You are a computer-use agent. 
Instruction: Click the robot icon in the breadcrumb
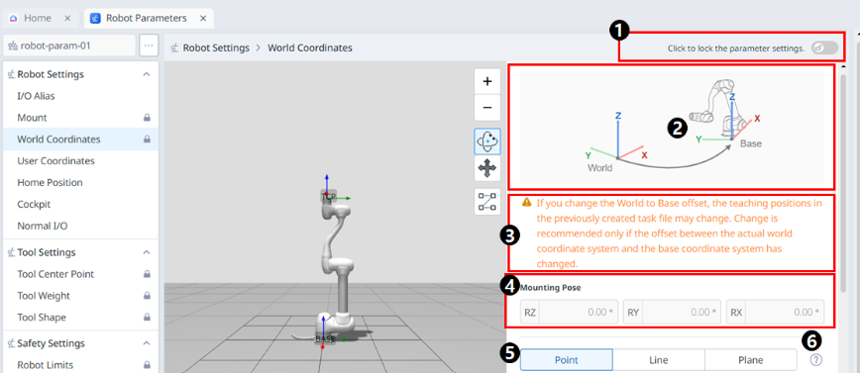point(175,47)
